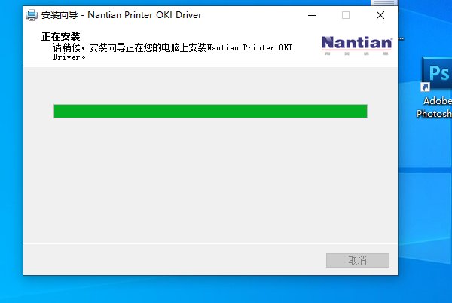Click the printer icon in the title bar

tap(32, 15)
